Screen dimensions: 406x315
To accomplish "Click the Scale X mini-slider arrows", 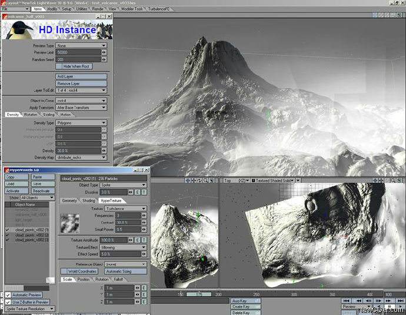I will 137,287.
